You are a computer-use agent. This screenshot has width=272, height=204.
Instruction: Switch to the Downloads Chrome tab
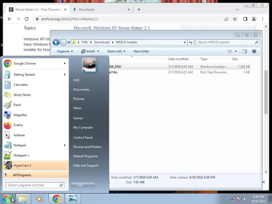click(101, 10)
